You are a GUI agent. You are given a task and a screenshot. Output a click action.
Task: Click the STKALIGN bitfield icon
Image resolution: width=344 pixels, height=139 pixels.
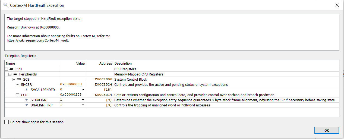27,100
